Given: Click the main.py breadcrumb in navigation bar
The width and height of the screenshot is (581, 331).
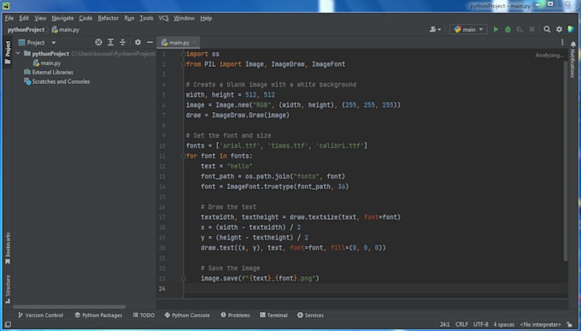Looking at the screenshot, I should coord(66,30).
